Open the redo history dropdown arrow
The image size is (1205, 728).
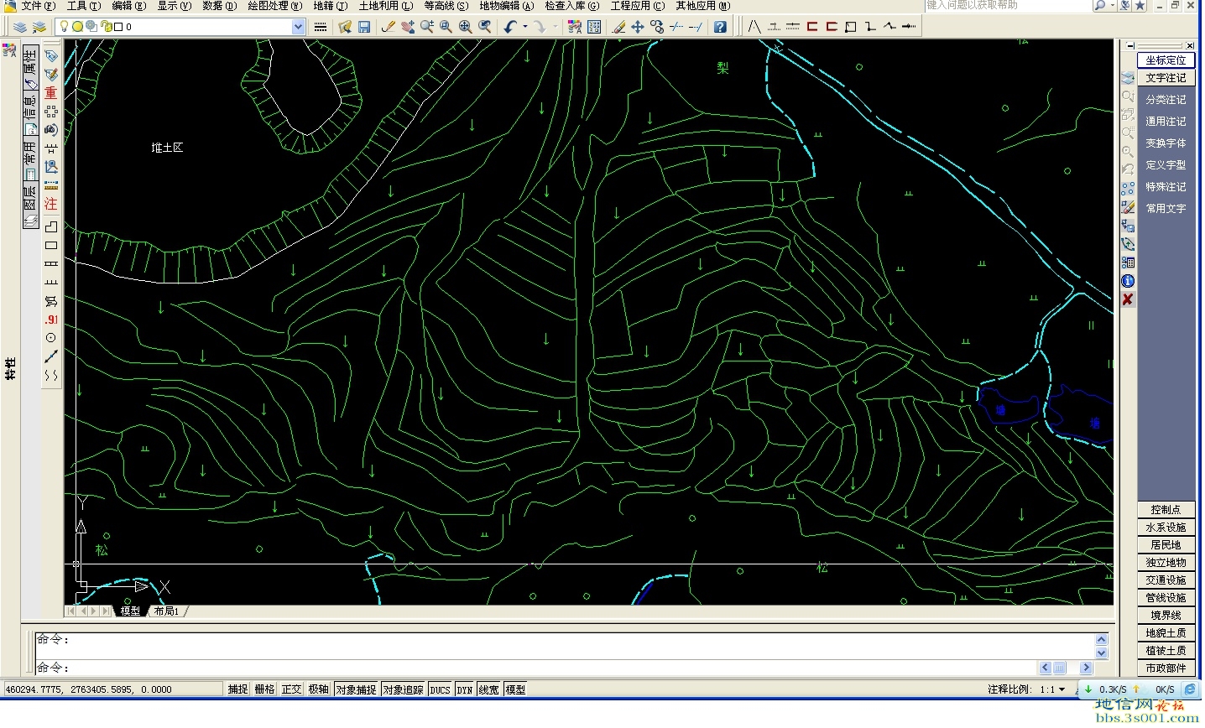tap(555, 27)
